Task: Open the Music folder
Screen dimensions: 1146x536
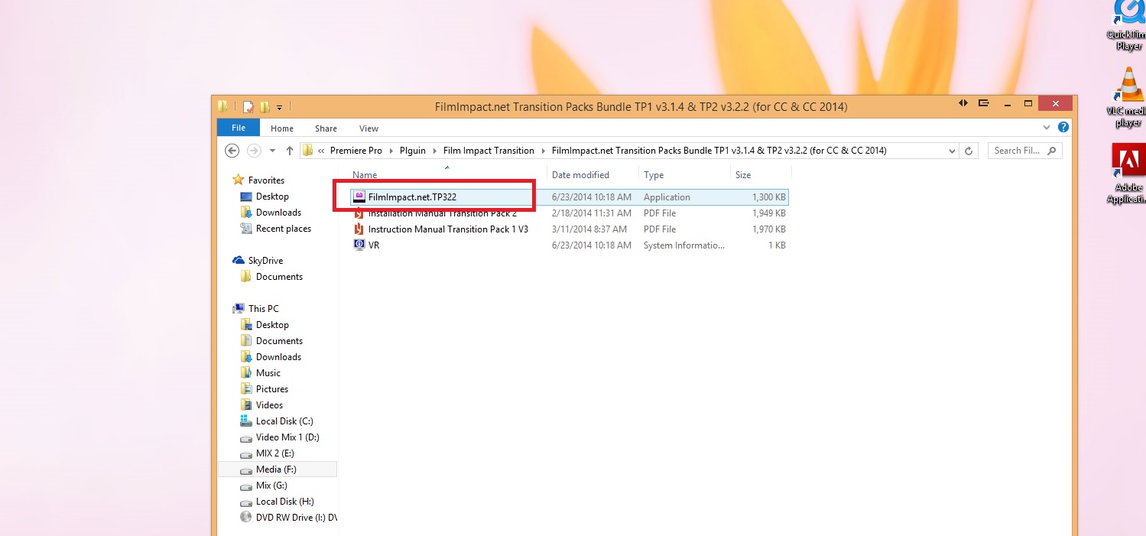Action: click(268, 373)
